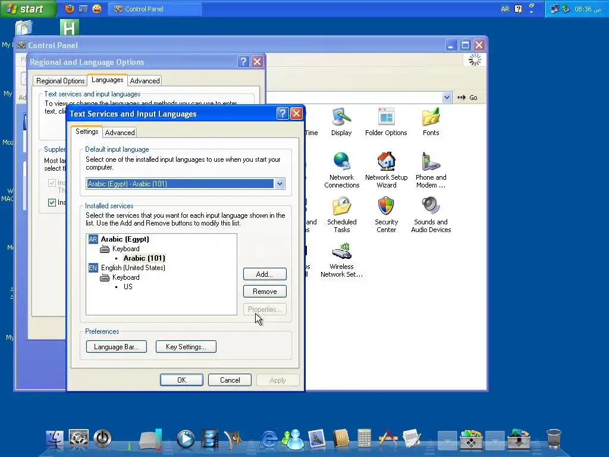Select Keyboard node under Arabic (Egypt)
Image resolution: width=609 pixels, height=457 pixels.
click(x=125, y=249)
